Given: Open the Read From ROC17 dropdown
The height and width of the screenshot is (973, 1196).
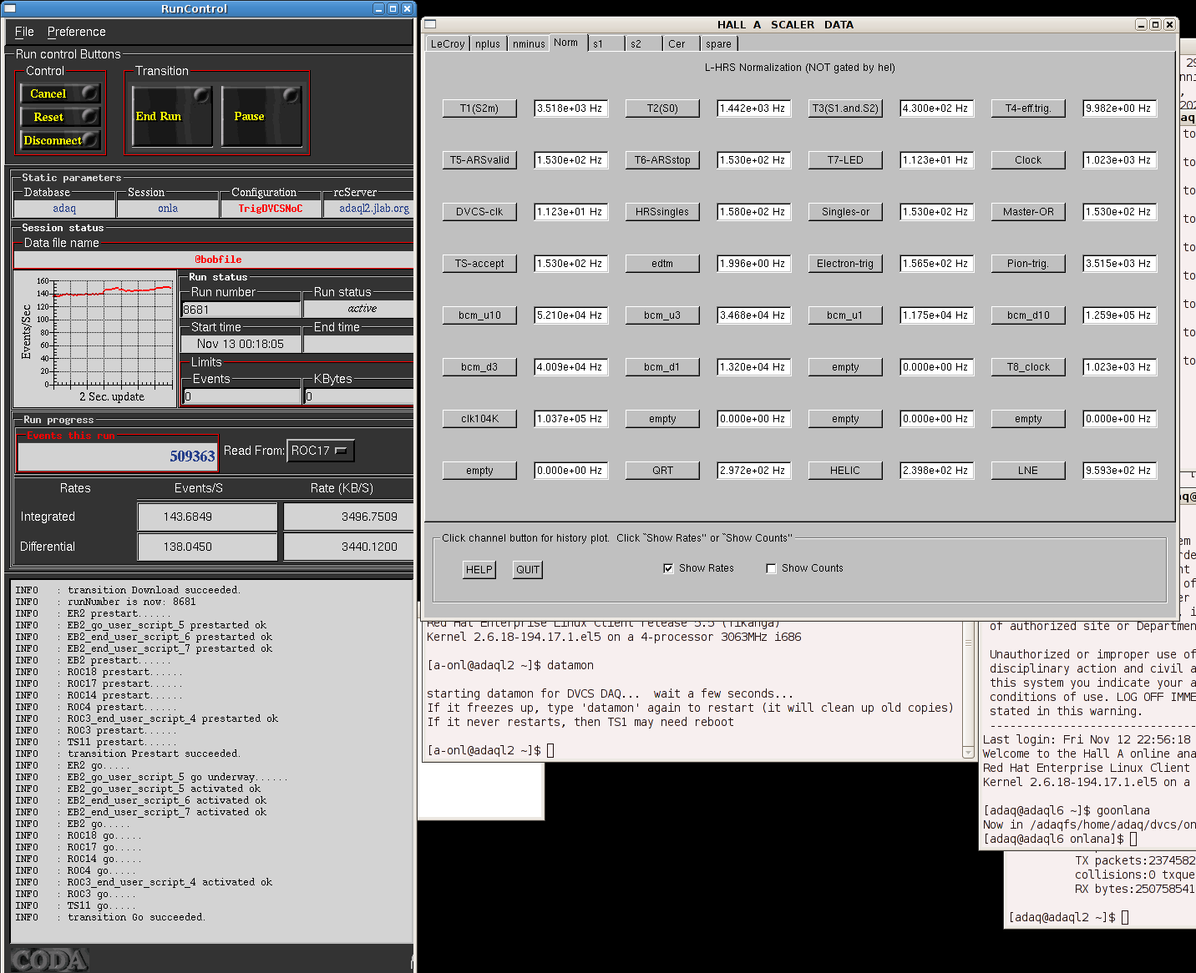Looking at the screenshot, I should (321, 451).
